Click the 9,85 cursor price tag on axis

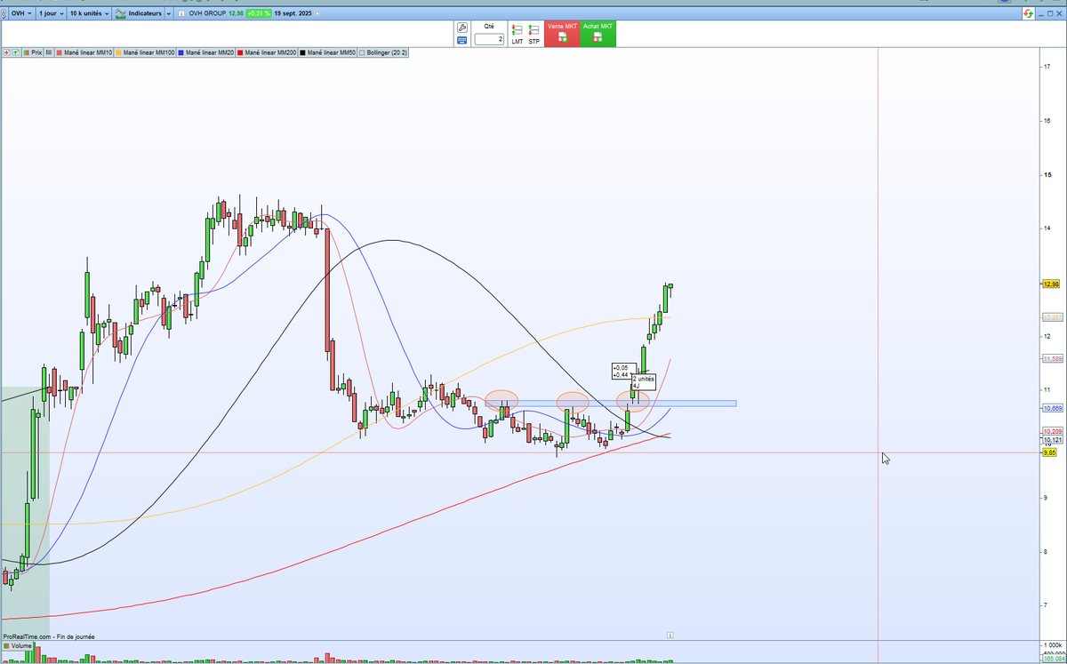point(1049,452)
